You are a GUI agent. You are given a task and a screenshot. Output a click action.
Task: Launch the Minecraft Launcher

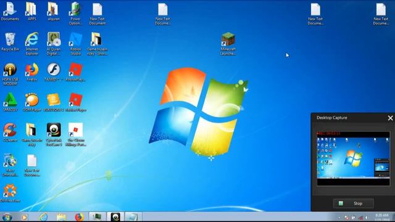point(228,44)
